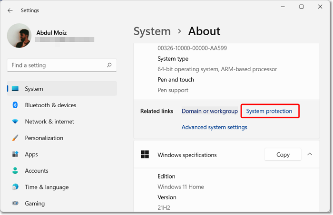Image resolution: width=333 pixels, height=215 pixels.
Task: Click the Related links label
Action: point(157,111)
